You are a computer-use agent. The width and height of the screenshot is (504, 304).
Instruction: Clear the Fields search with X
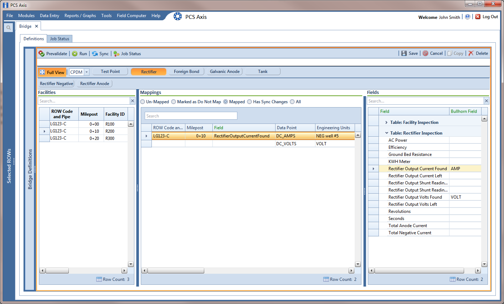point(486,101)
